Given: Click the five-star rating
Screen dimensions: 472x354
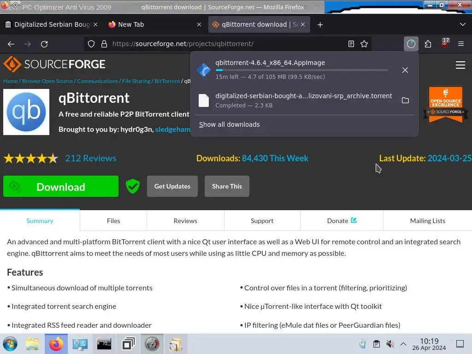Looking at the screenshot, I should [x=31, y=159].
